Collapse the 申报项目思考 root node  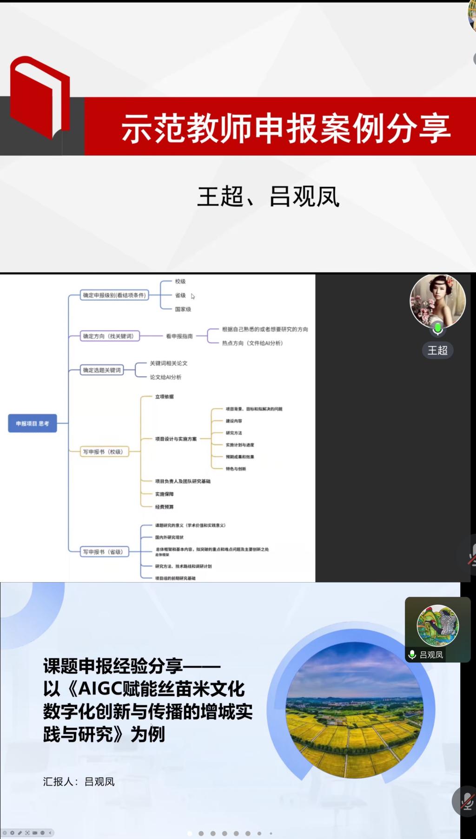[x=33, y=423]
